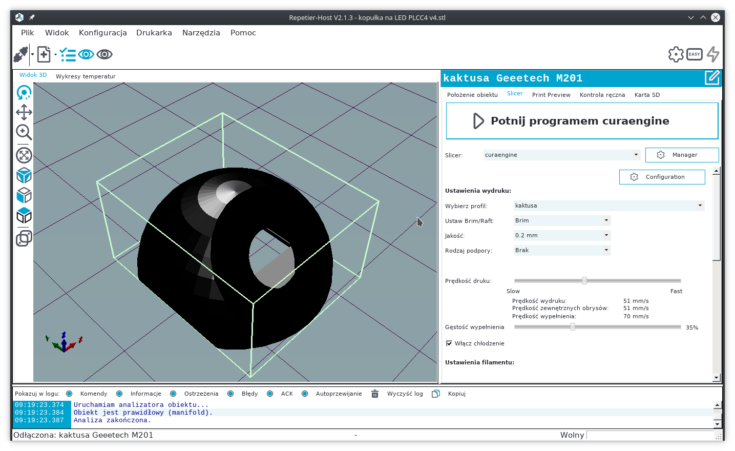Viewport: 735px width, 451px height.
Task: Switch to the isometric cube view
Action: tap(24, 175)
